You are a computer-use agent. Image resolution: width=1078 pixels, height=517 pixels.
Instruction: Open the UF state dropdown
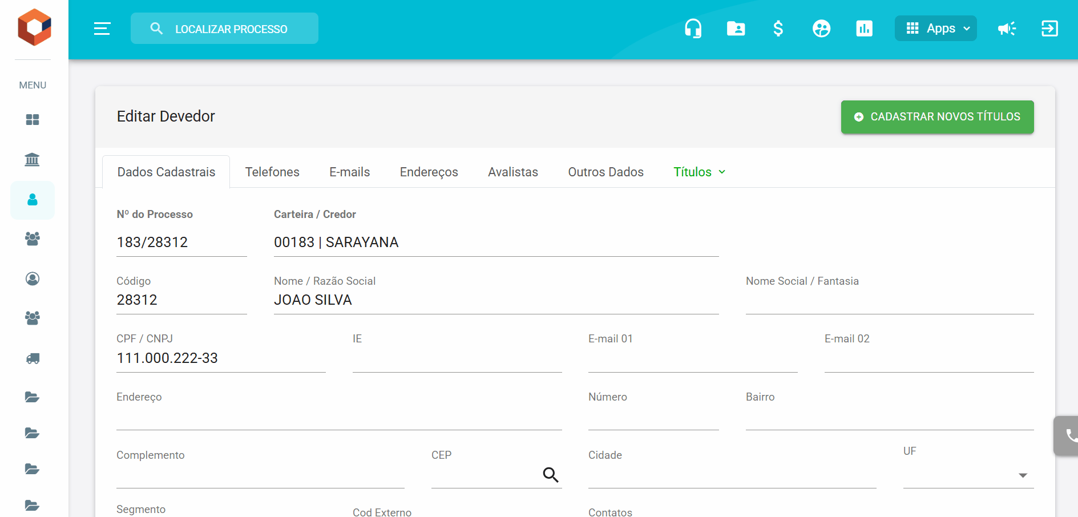[x=968, y=475]
